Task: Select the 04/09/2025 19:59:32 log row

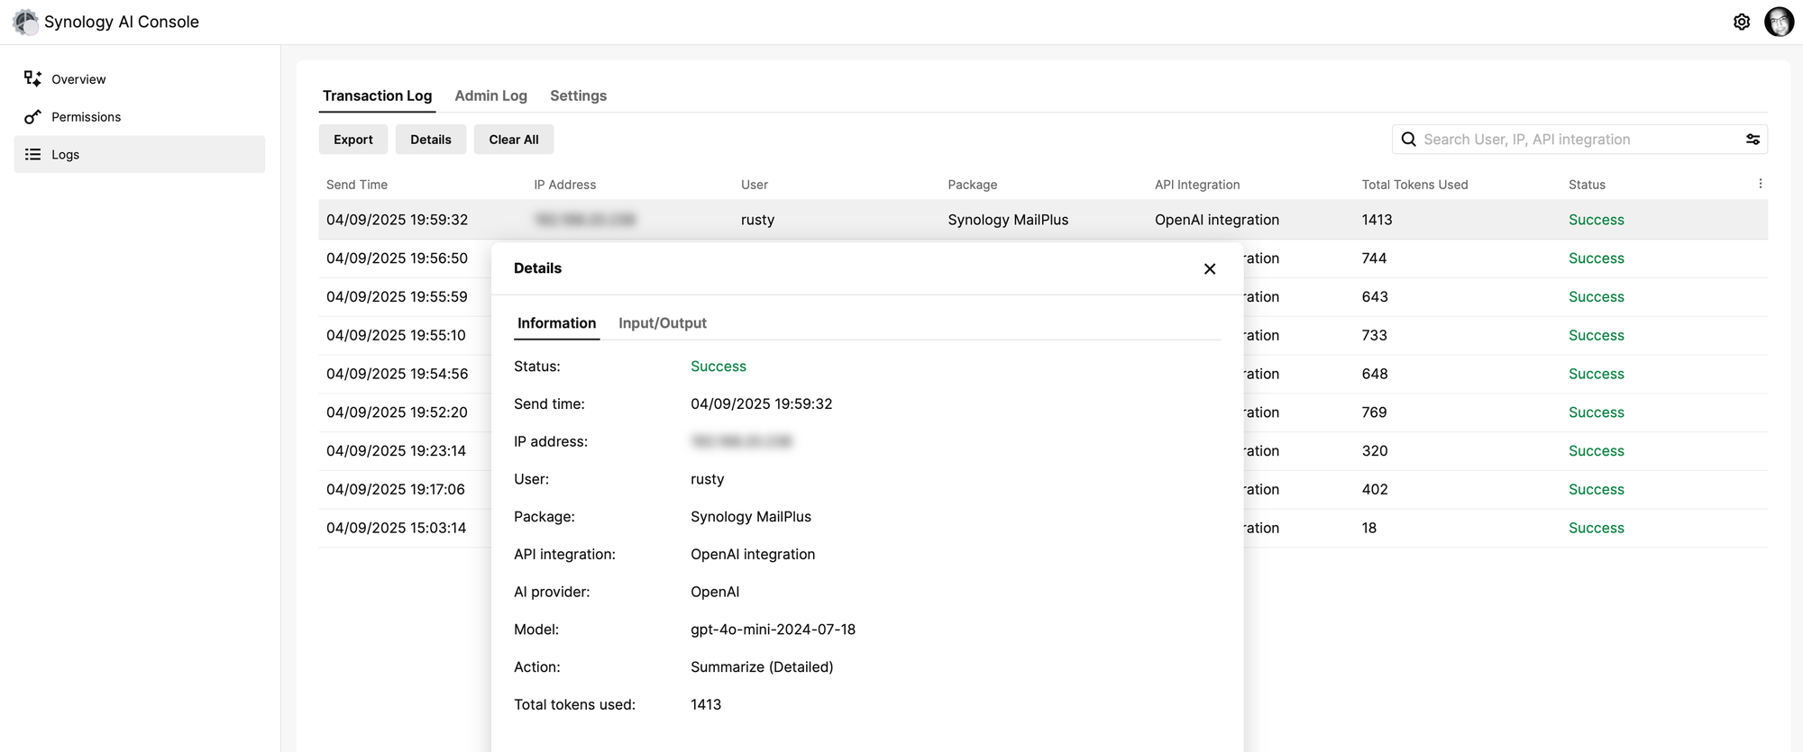Action: 1043,220
